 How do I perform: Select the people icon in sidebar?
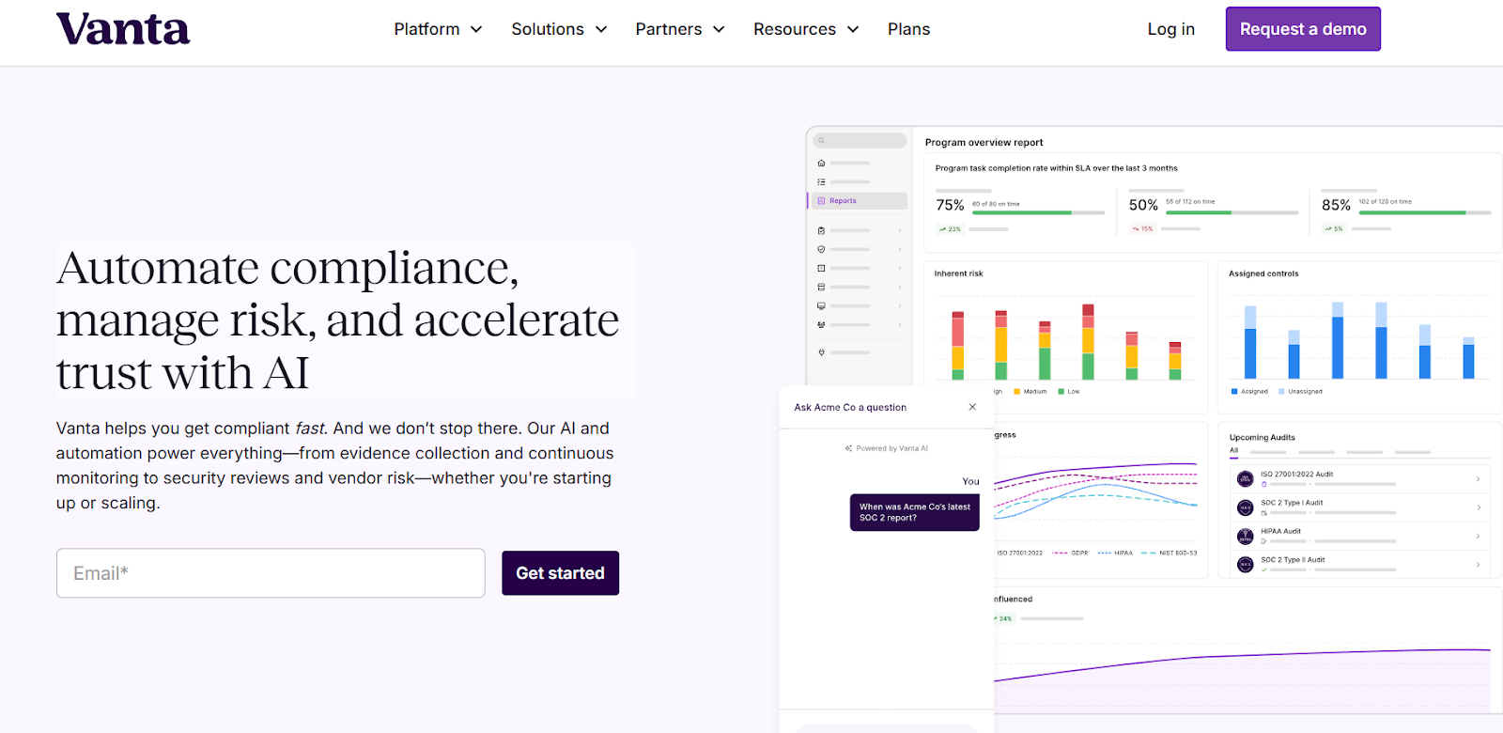[821, 324]
